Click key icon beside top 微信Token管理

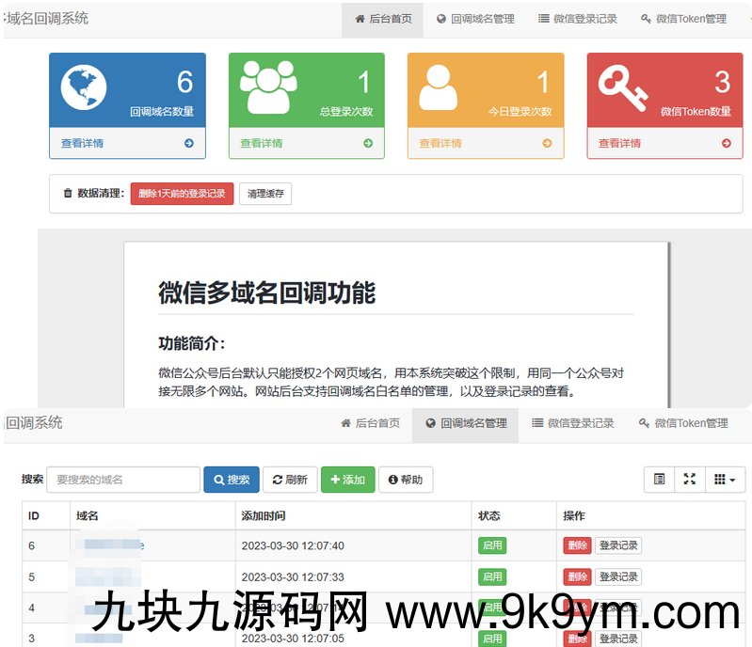646,19
